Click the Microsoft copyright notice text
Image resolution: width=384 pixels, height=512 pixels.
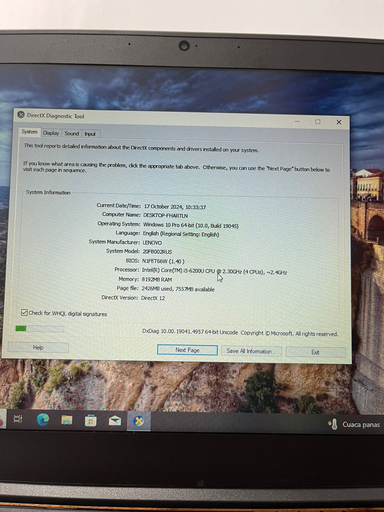tap(289, 333)
